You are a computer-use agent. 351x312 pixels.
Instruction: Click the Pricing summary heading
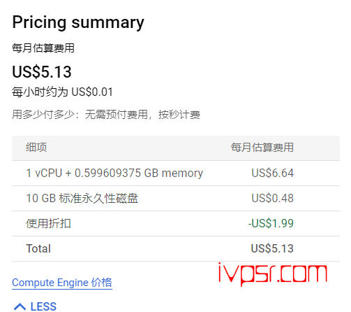78,22
